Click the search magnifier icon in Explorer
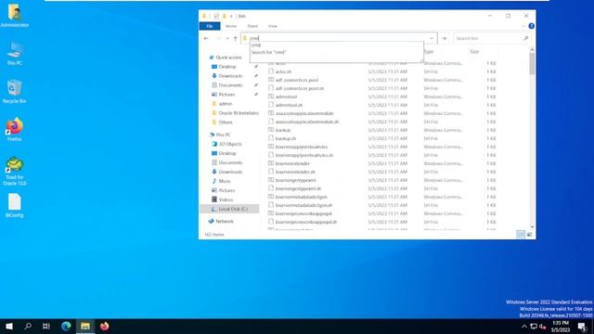This screenshot has height=334, width=594. click(526, 38)
